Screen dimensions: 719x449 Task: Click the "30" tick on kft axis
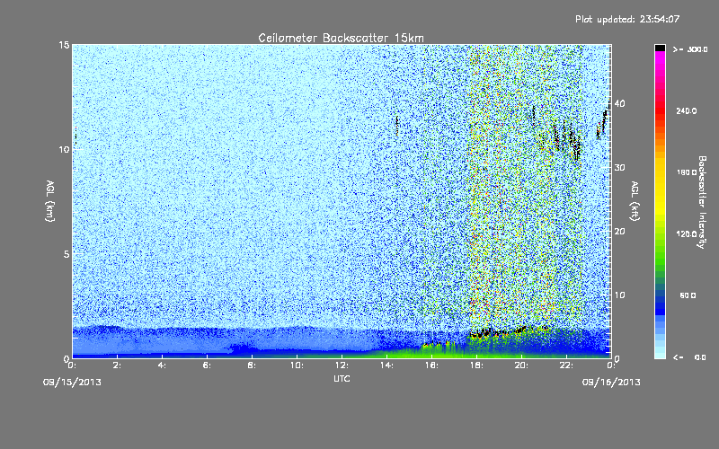[x=619, y=167]
